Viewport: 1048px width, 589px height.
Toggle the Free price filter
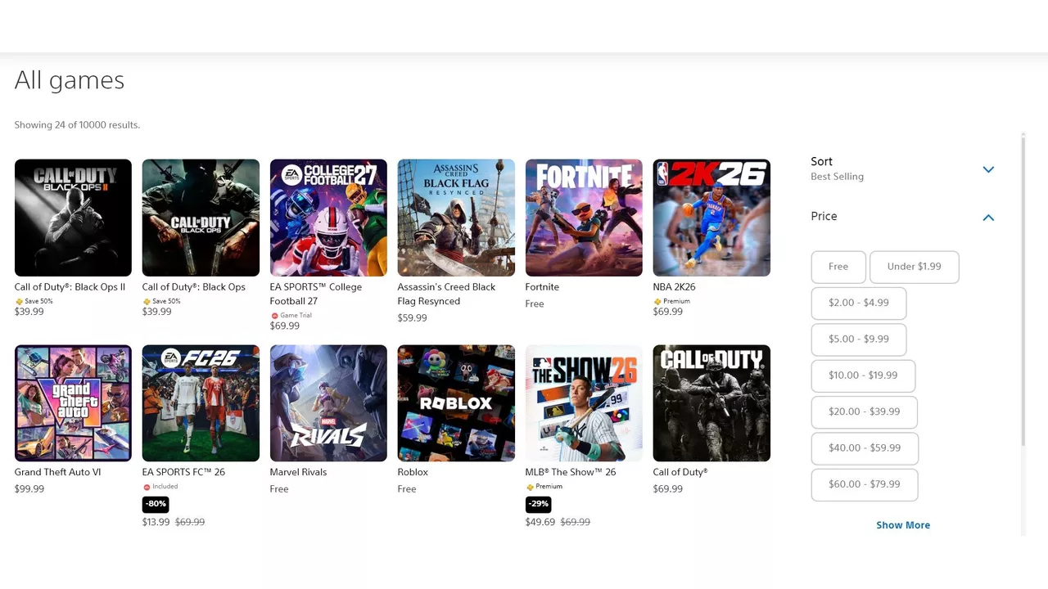pos(838,267)
